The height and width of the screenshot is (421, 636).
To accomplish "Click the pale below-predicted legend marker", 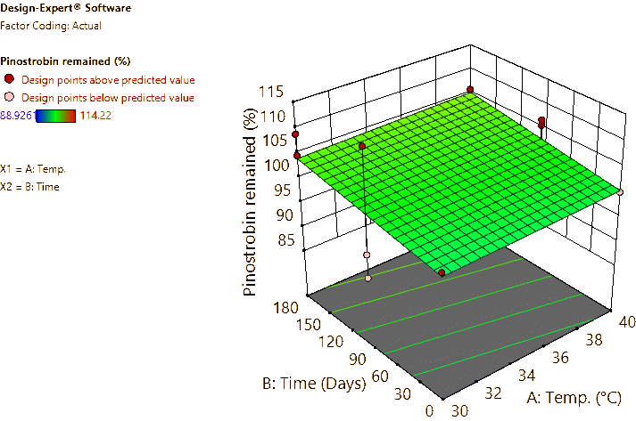I will coord(10,96).
